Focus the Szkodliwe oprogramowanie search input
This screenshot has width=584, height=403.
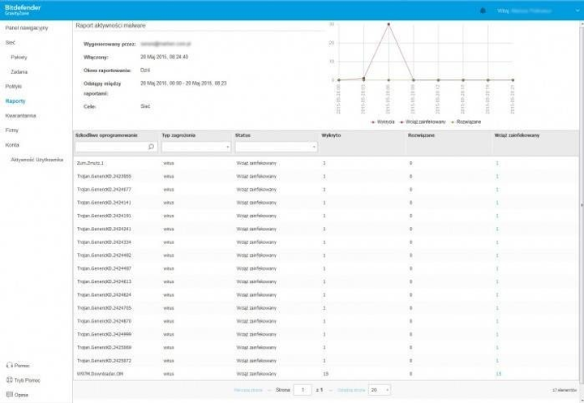coord(116,147)
